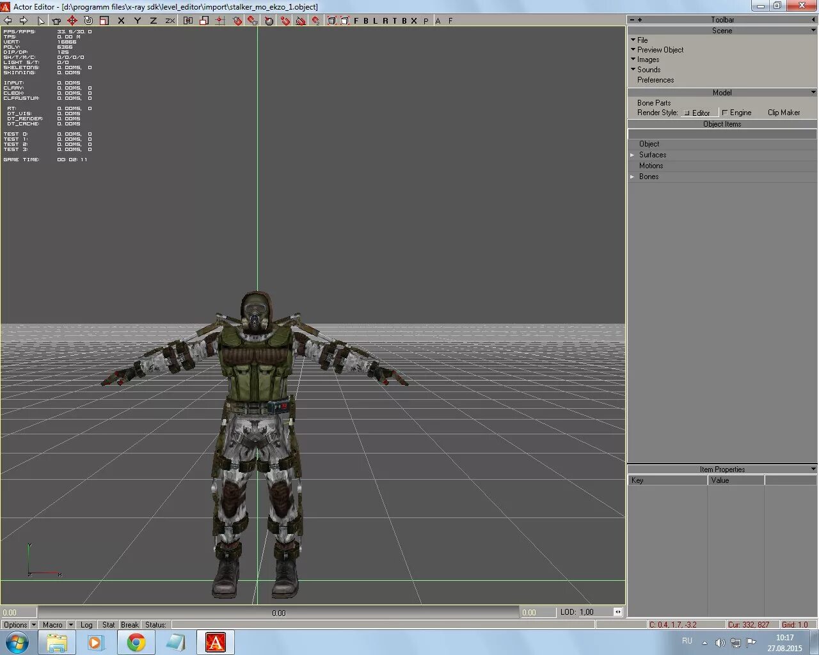Activate the Scale tool

click(x=104, y=20)
